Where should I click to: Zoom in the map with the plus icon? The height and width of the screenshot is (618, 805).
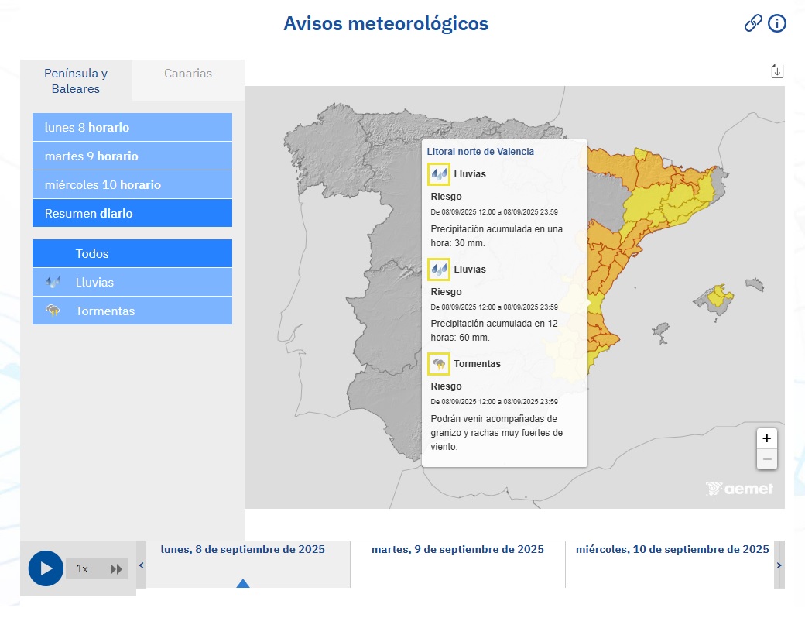[766, 438]
